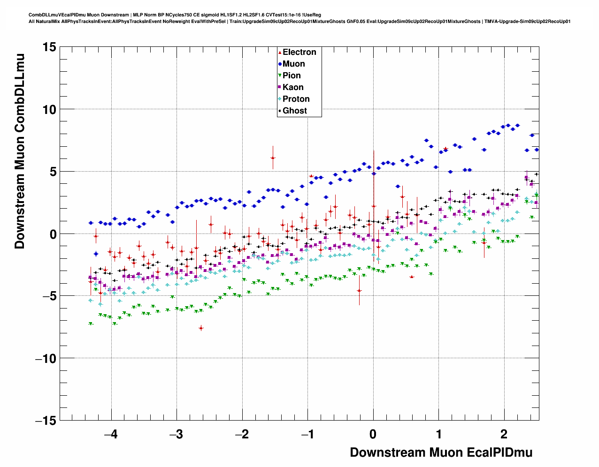Select the Muon label in the legend
Screen dimensions: 599x467
point(293,64)
